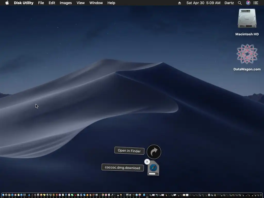The height and width of the screenshot is (198, 264).
Task: Click the eject icon in menu bar
Action: [x=179, y=3]
